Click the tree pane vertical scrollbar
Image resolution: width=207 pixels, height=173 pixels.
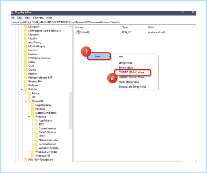[x=70, y=110]
